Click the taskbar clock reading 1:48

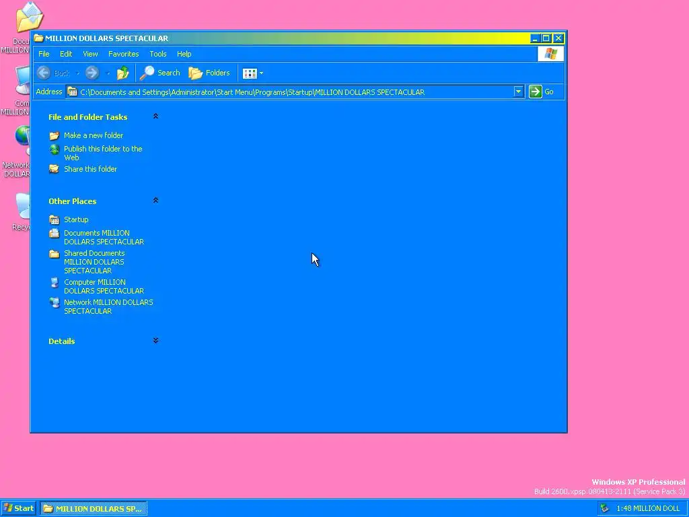coord(648,509)
